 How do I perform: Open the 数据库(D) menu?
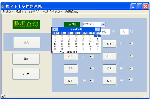pyautogui.click(x=71, y=12)
